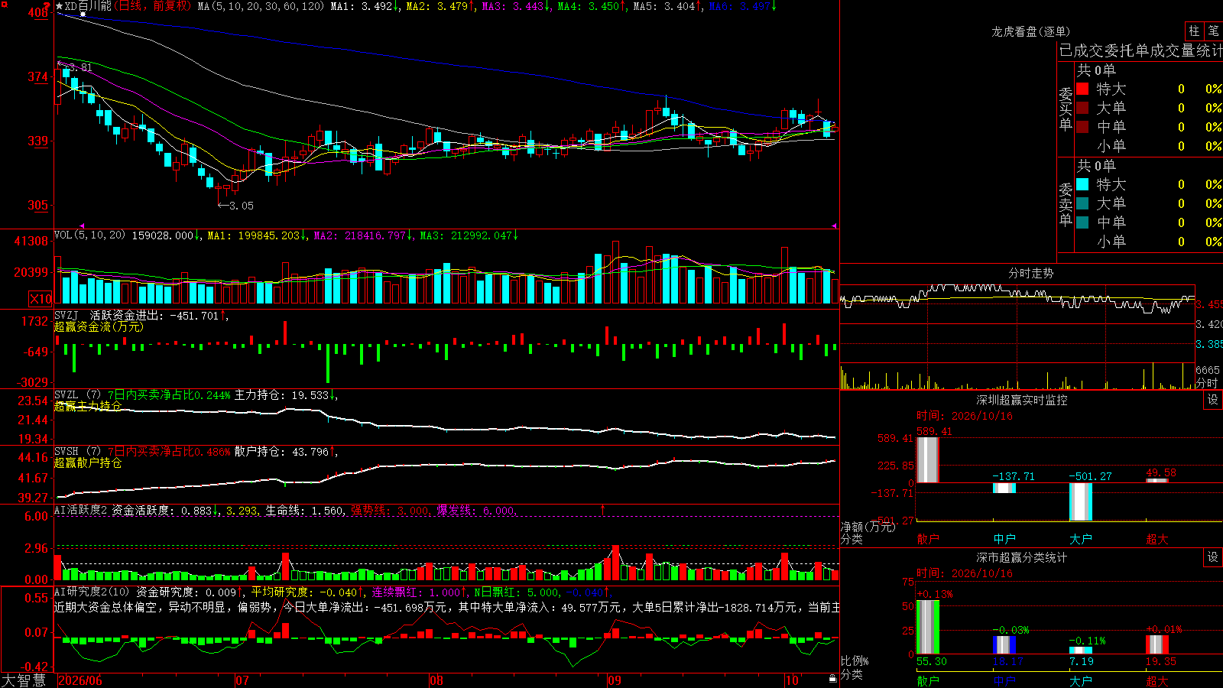Switch 龙虎看盘 to 笔 tick view

click(x=1214, y=31)
